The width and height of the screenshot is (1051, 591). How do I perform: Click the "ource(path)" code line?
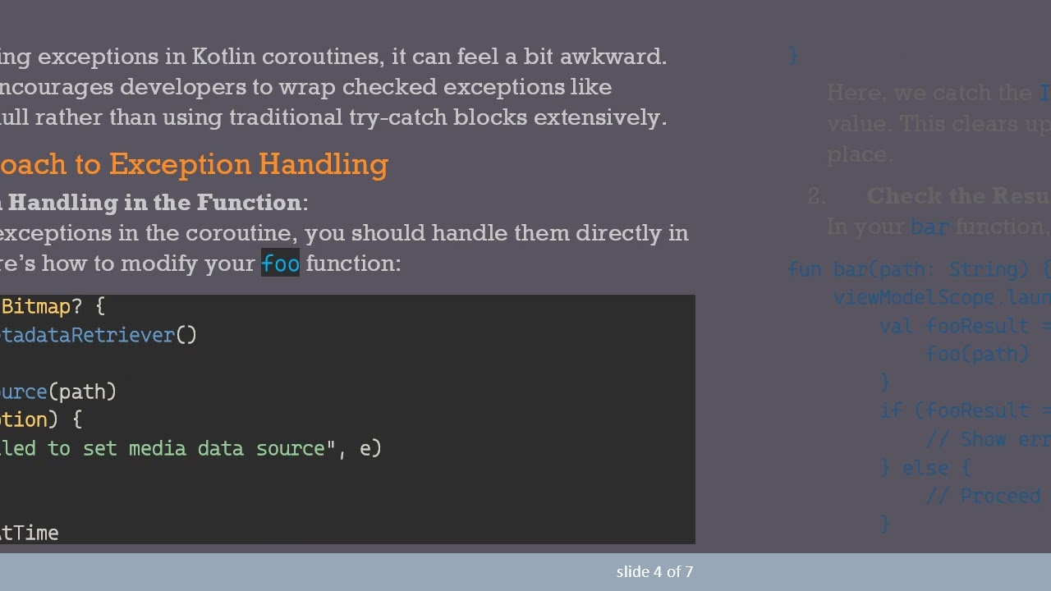(59, 392)
